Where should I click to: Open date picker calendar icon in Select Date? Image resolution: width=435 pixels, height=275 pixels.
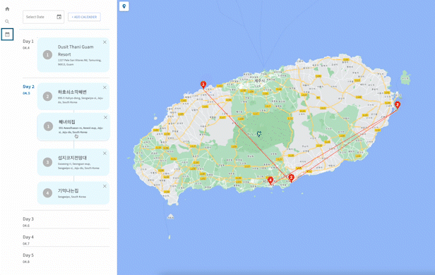59,17
